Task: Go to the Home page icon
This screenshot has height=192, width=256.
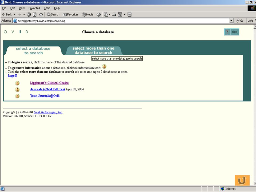Action: pos(41,14)
